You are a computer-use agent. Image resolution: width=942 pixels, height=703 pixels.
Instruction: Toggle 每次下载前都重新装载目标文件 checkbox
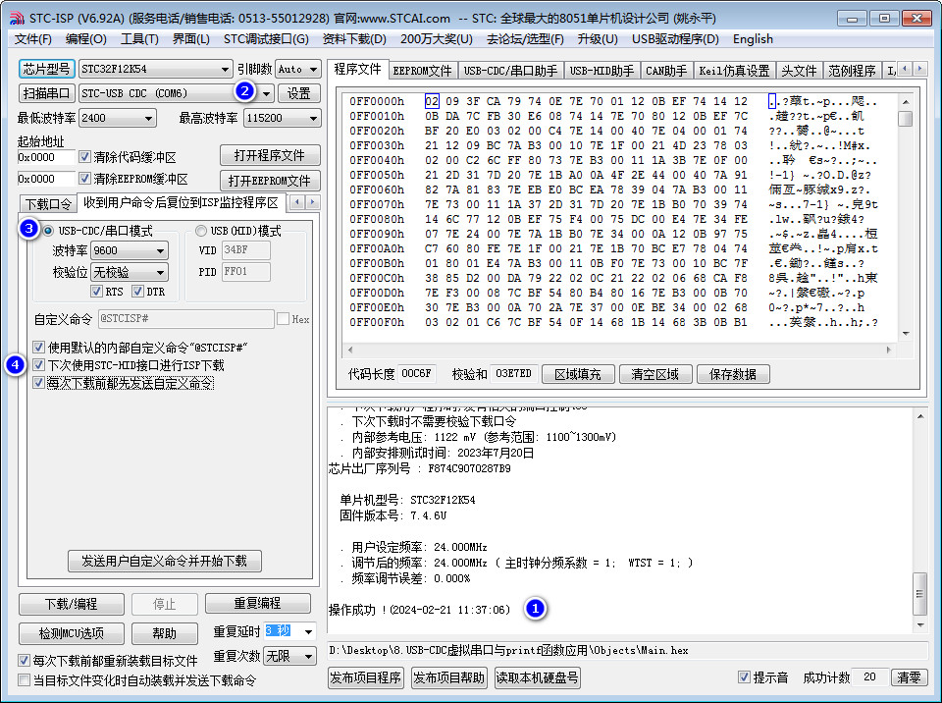[24, 661]
